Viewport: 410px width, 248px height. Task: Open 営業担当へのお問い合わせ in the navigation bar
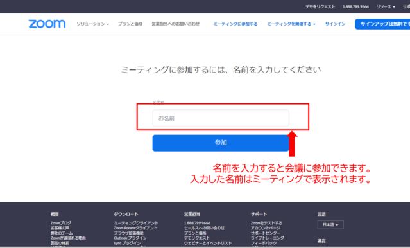click(176, 24)
